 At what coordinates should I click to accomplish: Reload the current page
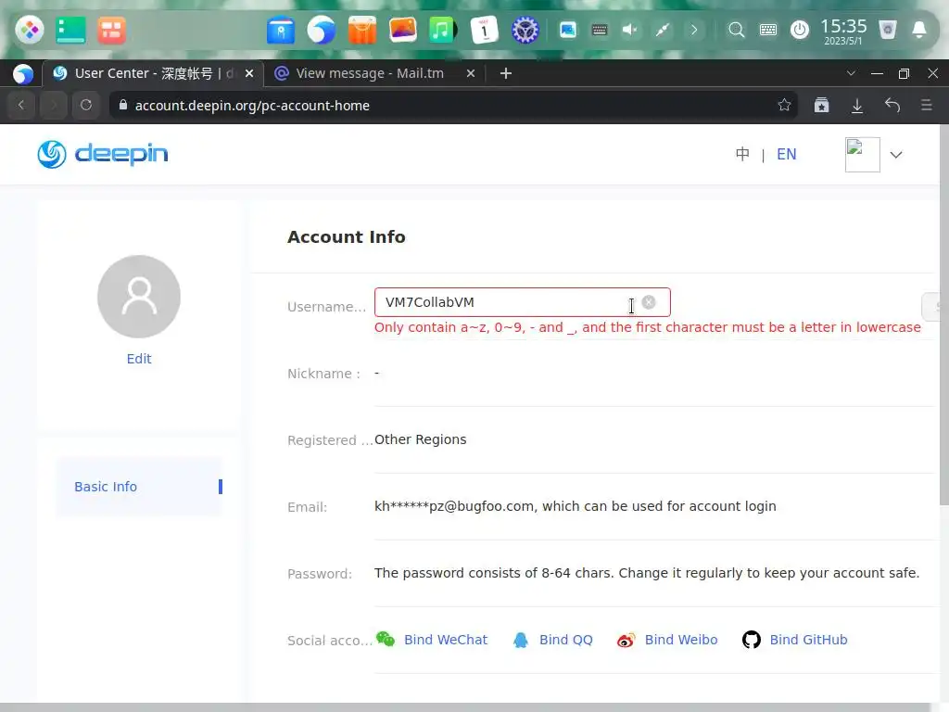[86, 105]
